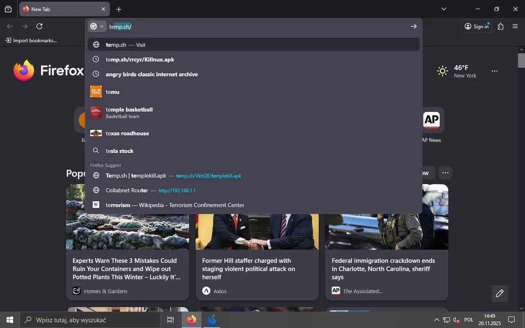Click the muted volume tray icon
This screenshot has height=328, width=525.
click(456, 320)
